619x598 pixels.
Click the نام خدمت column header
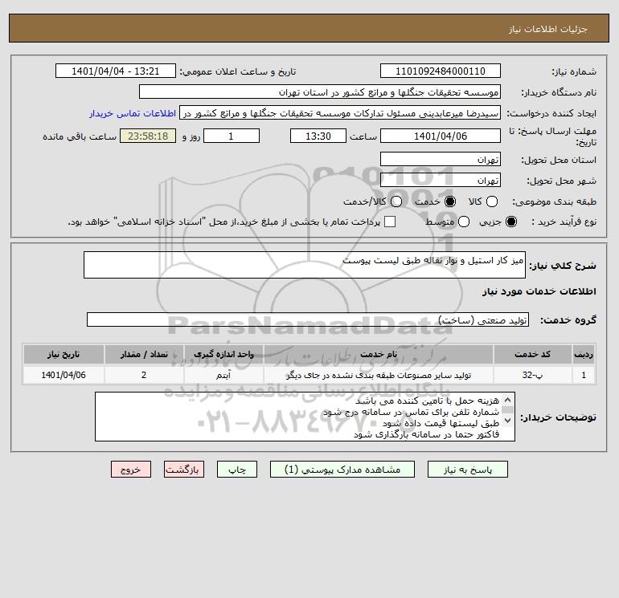[378, 354]
